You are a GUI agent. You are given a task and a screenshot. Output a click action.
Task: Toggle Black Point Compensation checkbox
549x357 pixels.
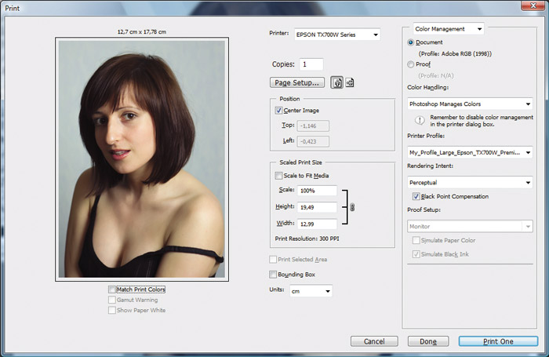coord(416,196)
